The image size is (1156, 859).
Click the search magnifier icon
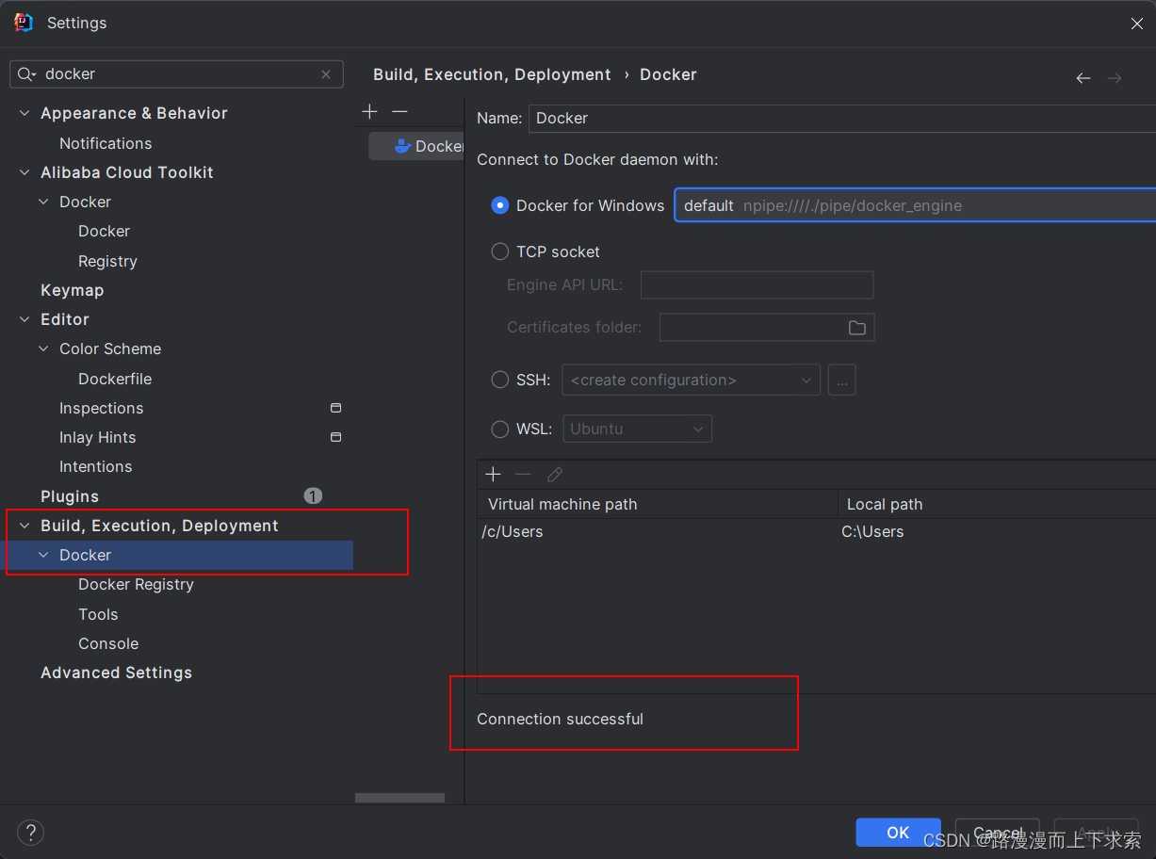(25, 74)
